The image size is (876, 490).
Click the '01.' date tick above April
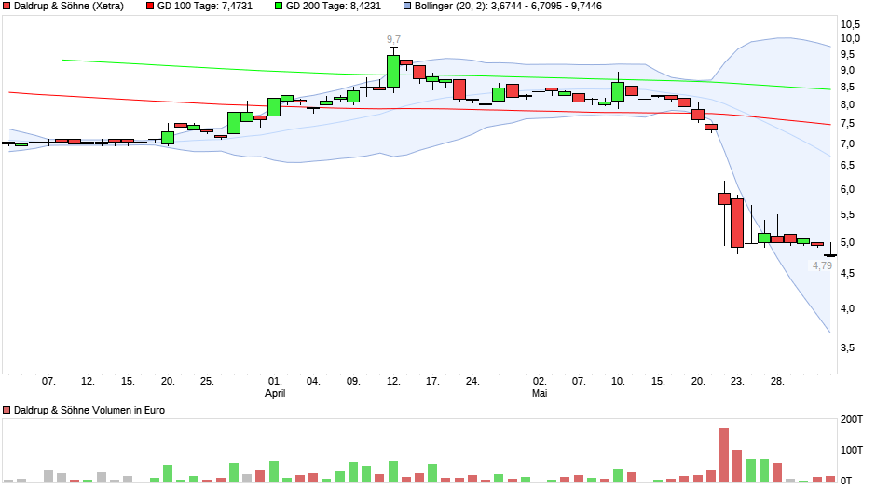click(x=275, y=382)
